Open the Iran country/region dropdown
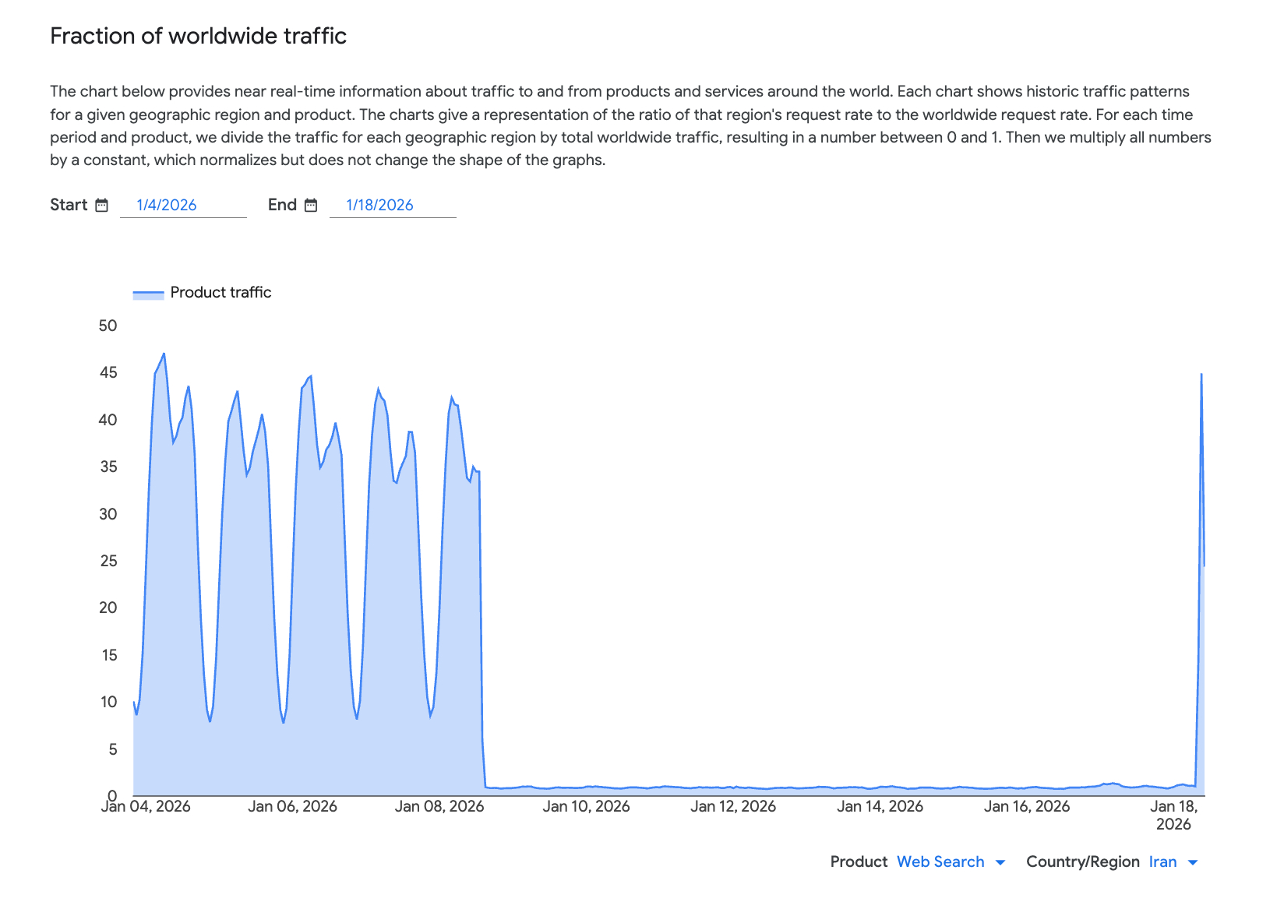 pos(1162,861)
